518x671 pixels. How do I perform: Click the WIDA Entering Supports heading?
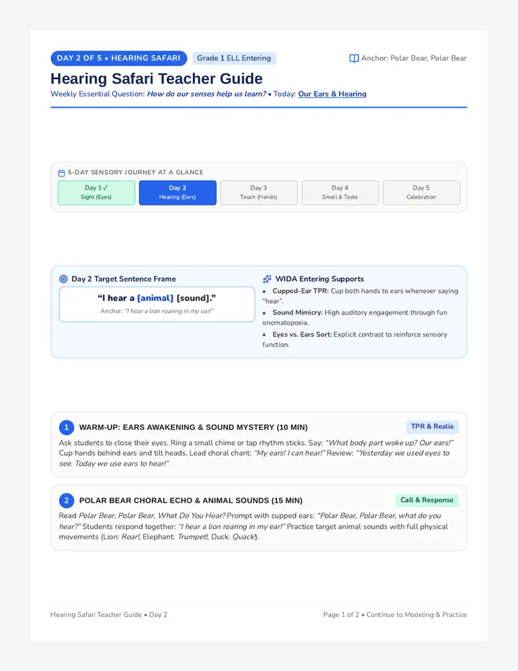coord(319,279)
